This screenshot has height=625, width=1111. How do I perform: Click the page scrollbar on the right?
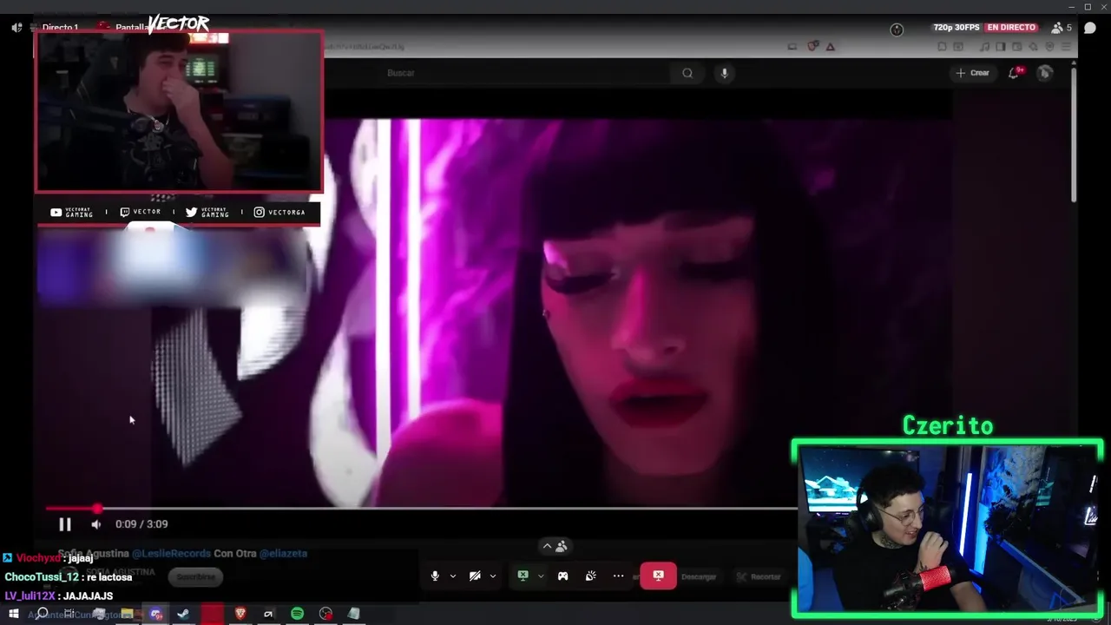[x=1074, y=135]
